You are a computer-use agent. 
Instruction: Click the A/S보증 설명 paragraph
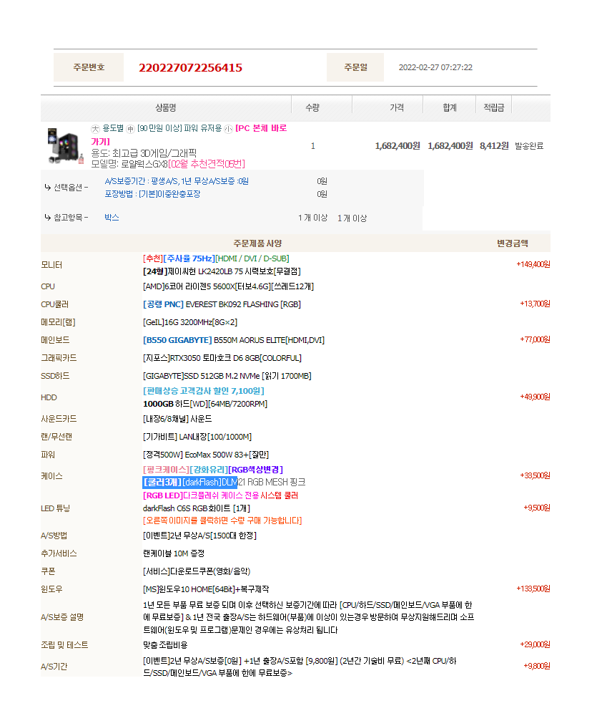[309, 618]
